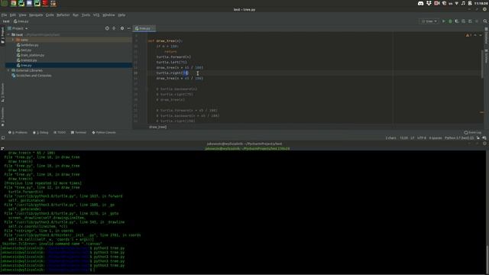Open the Problems tool window
489x275 pixels.
(x=18, y=132)
